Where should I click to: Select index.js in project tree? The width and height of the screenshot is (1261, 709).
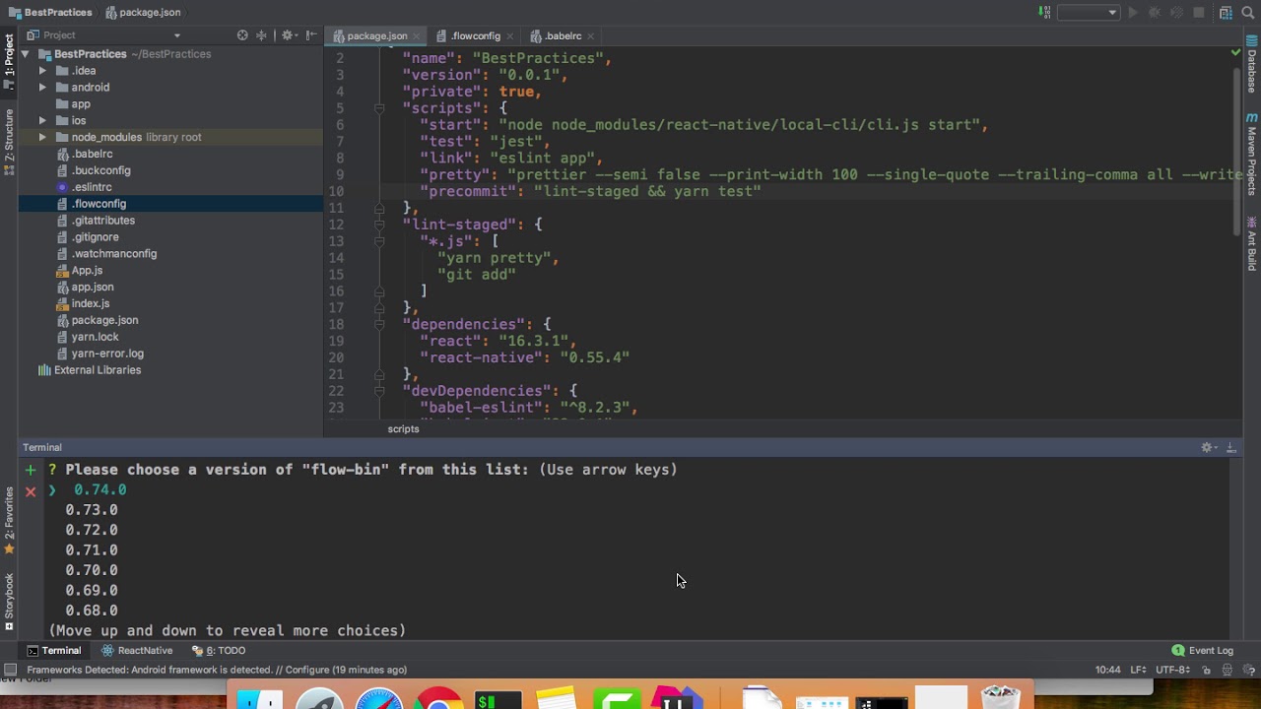[91, 303]
